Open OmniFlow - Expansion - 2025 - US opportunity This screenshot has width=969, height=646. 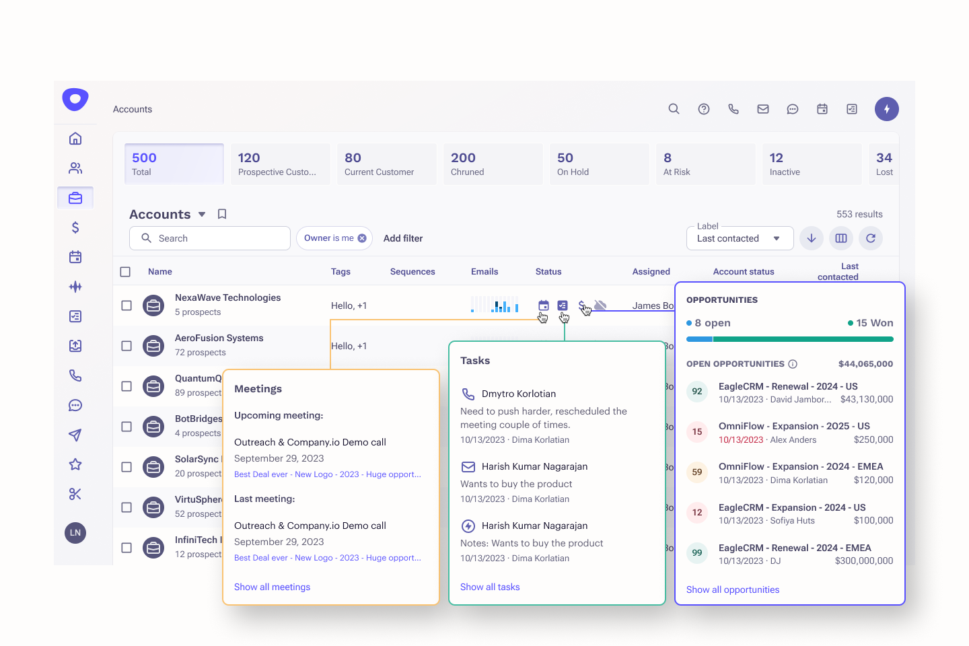click(794, 426)
